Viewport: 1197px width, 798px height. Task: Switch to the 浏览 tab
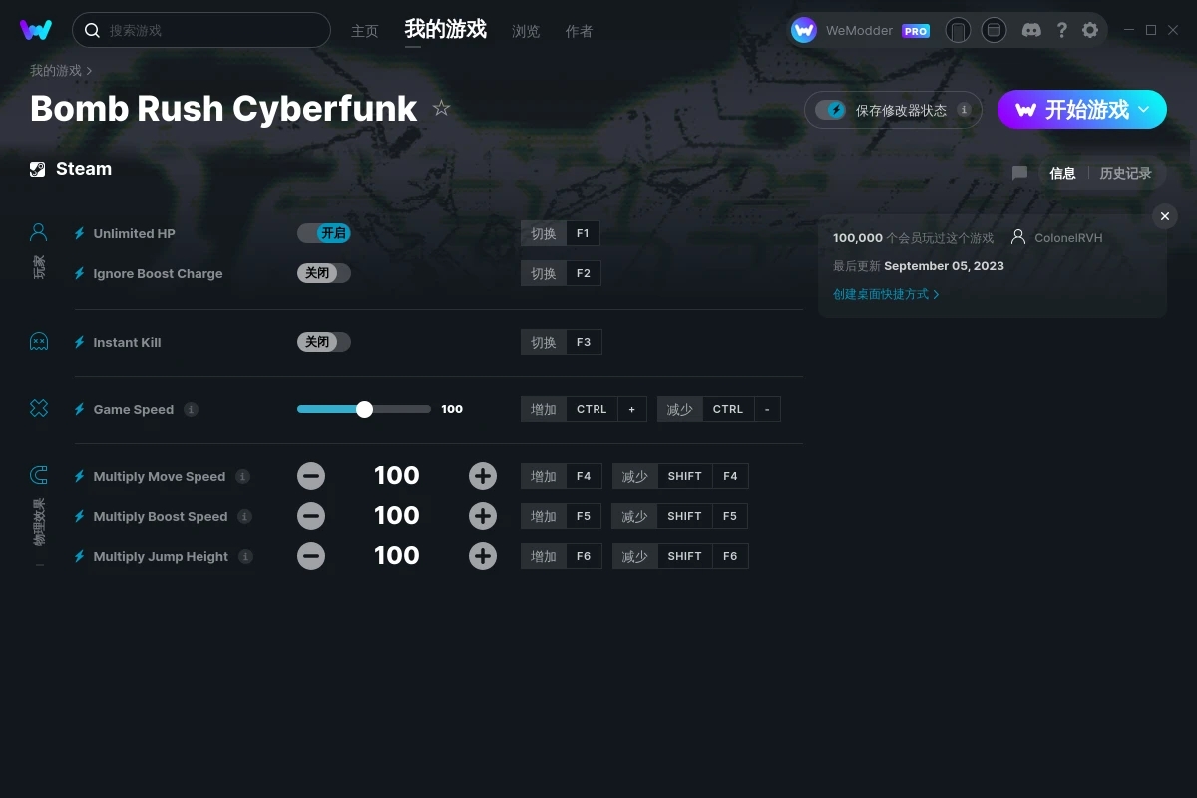(526, 31)
